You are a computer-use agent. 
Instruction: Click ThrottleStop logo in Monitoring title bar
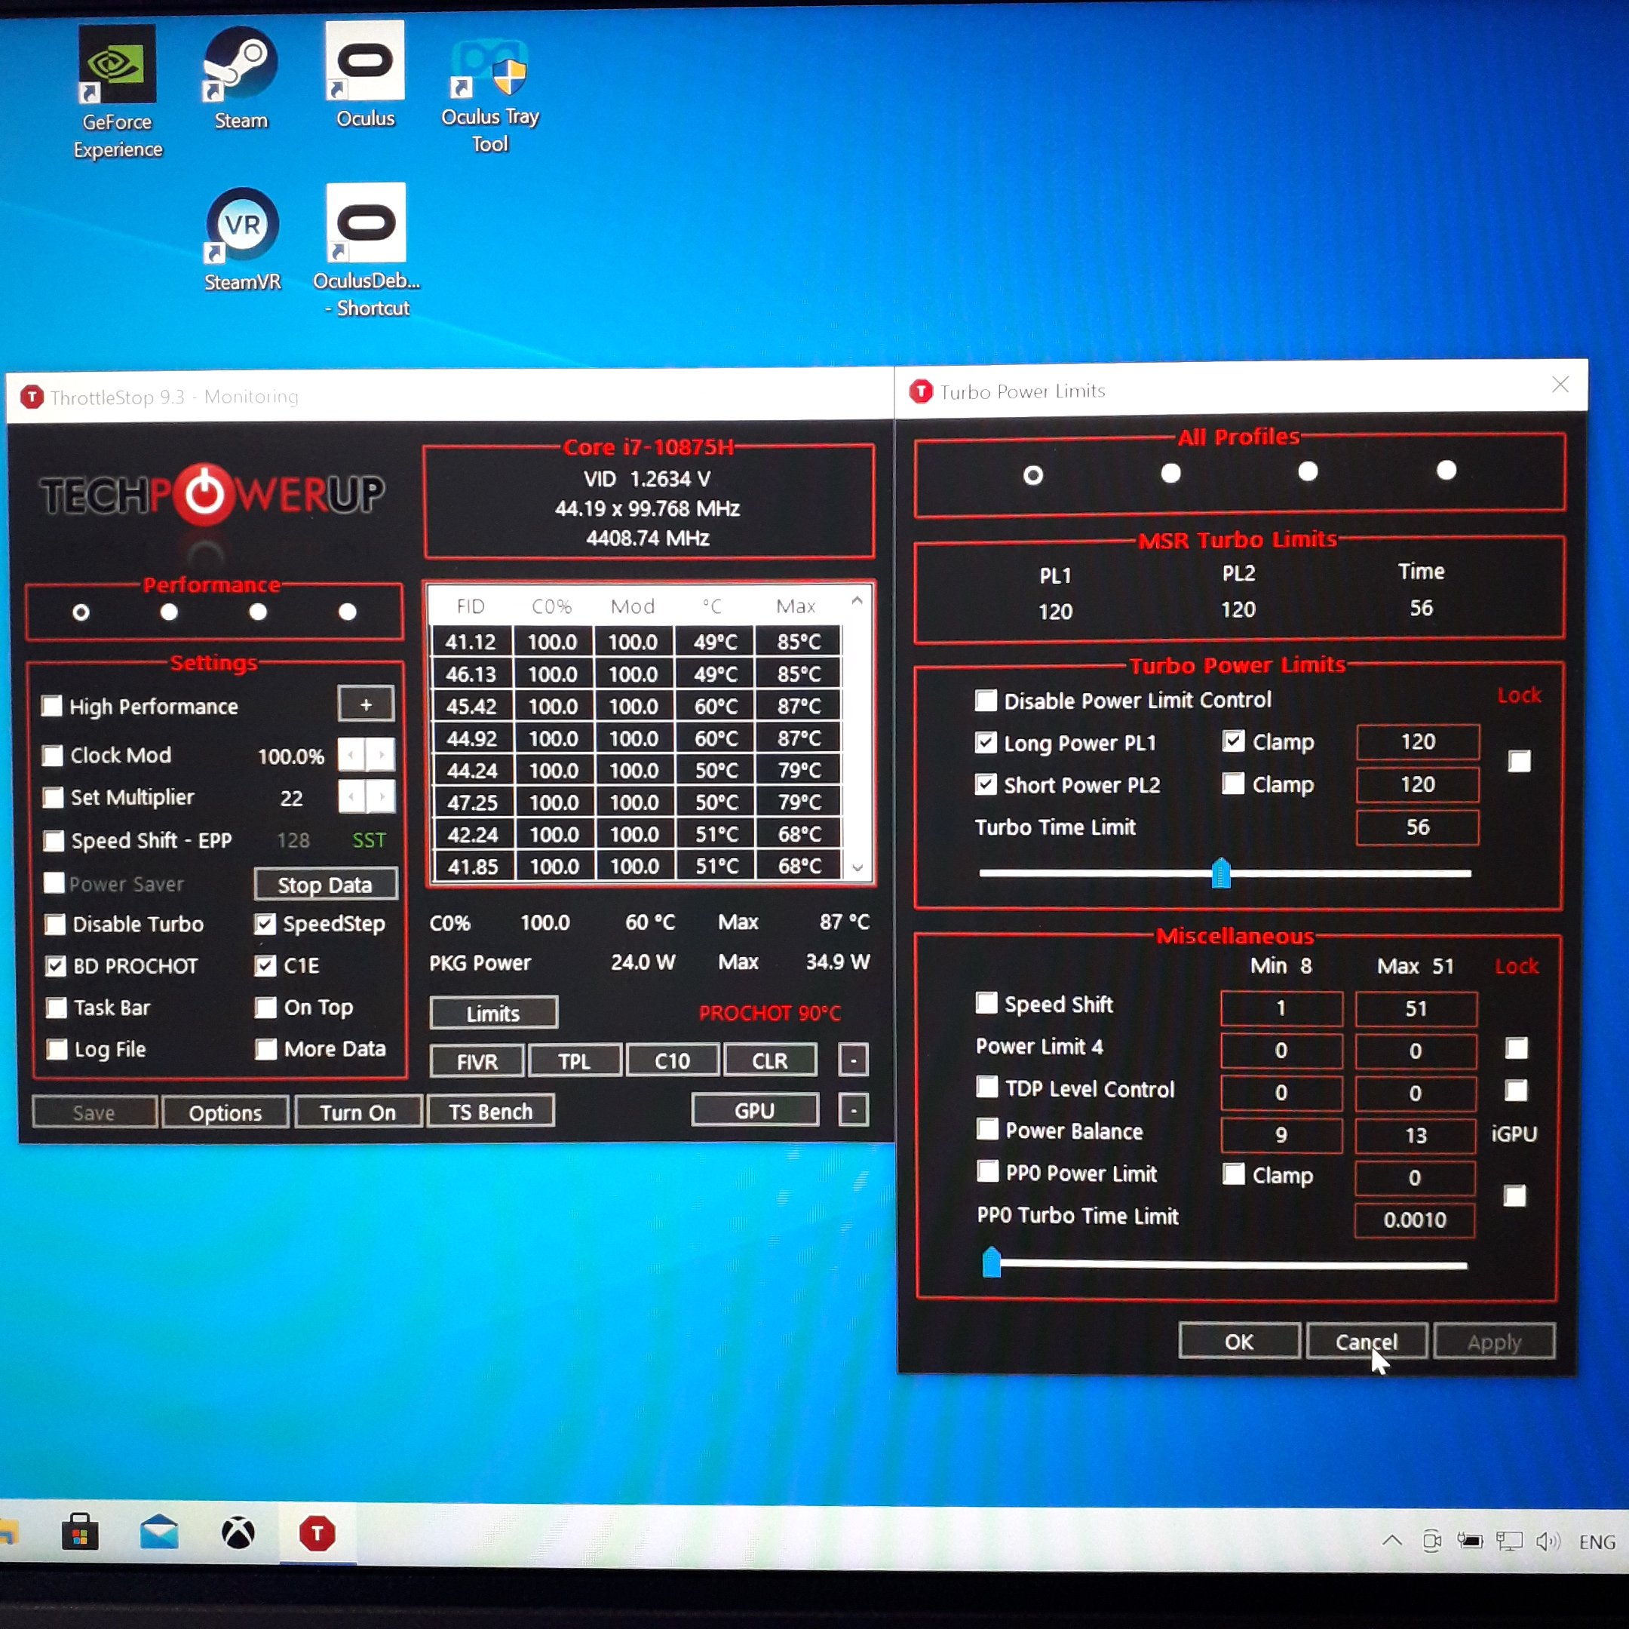coord(32,396)
